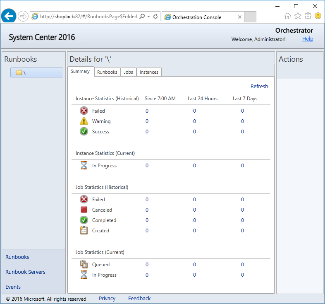Viewport: 325px width, 304px height.
Task: Open Failed instances count Since 7:00 AM
Action: point(147,111)
